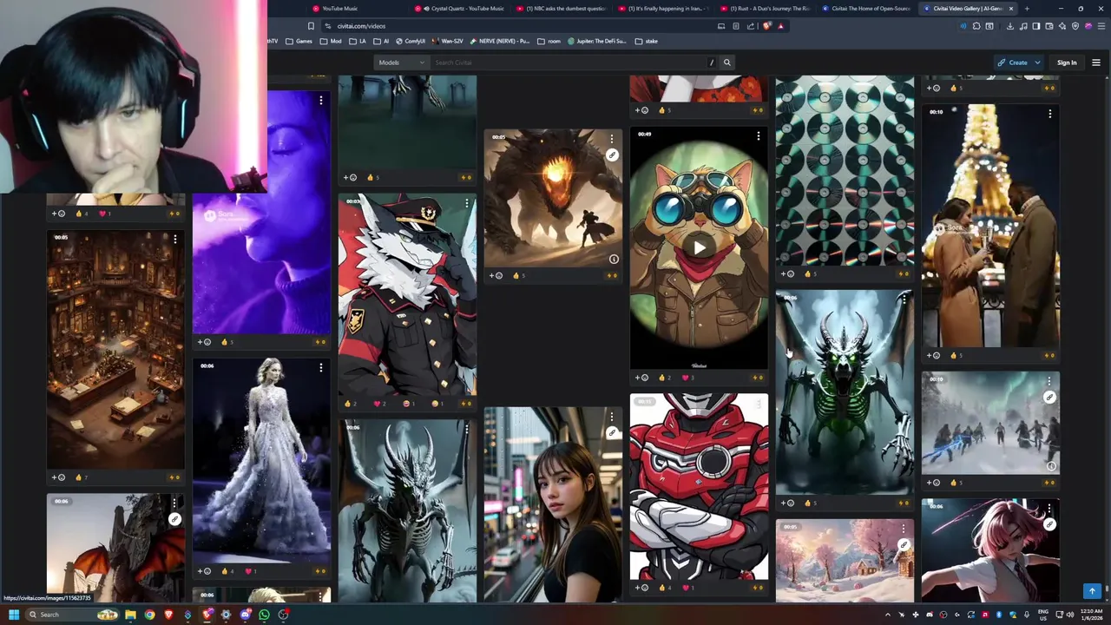
Task: Open the three-dot menu on the Eiffel Tower video
Action: pos(1049,114)
